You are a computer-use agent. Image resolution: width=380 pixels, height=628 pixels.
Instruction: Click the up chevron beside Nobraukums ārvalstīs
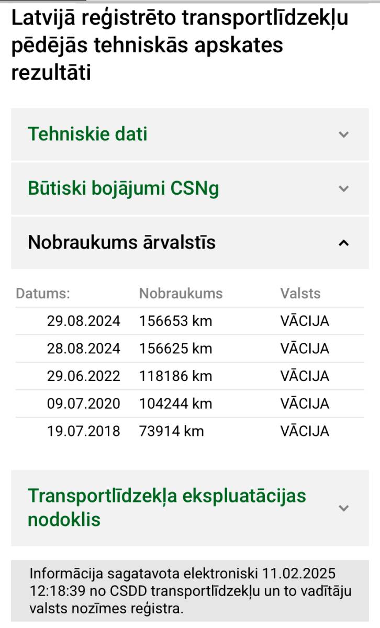click(343, 243)
